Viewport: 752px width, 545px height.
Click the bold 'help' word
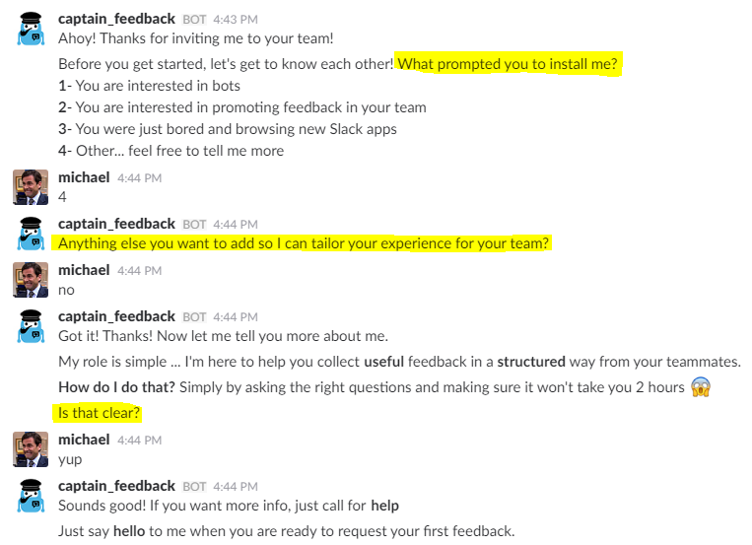[x=384, y=506]
